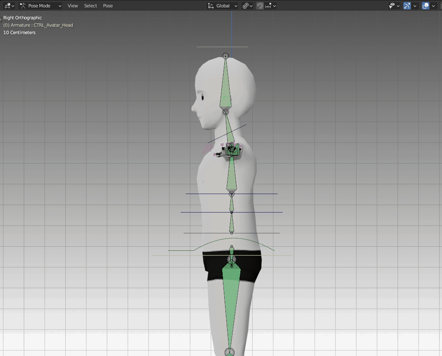Click the Right Orthographic view label

pos(23,18)
